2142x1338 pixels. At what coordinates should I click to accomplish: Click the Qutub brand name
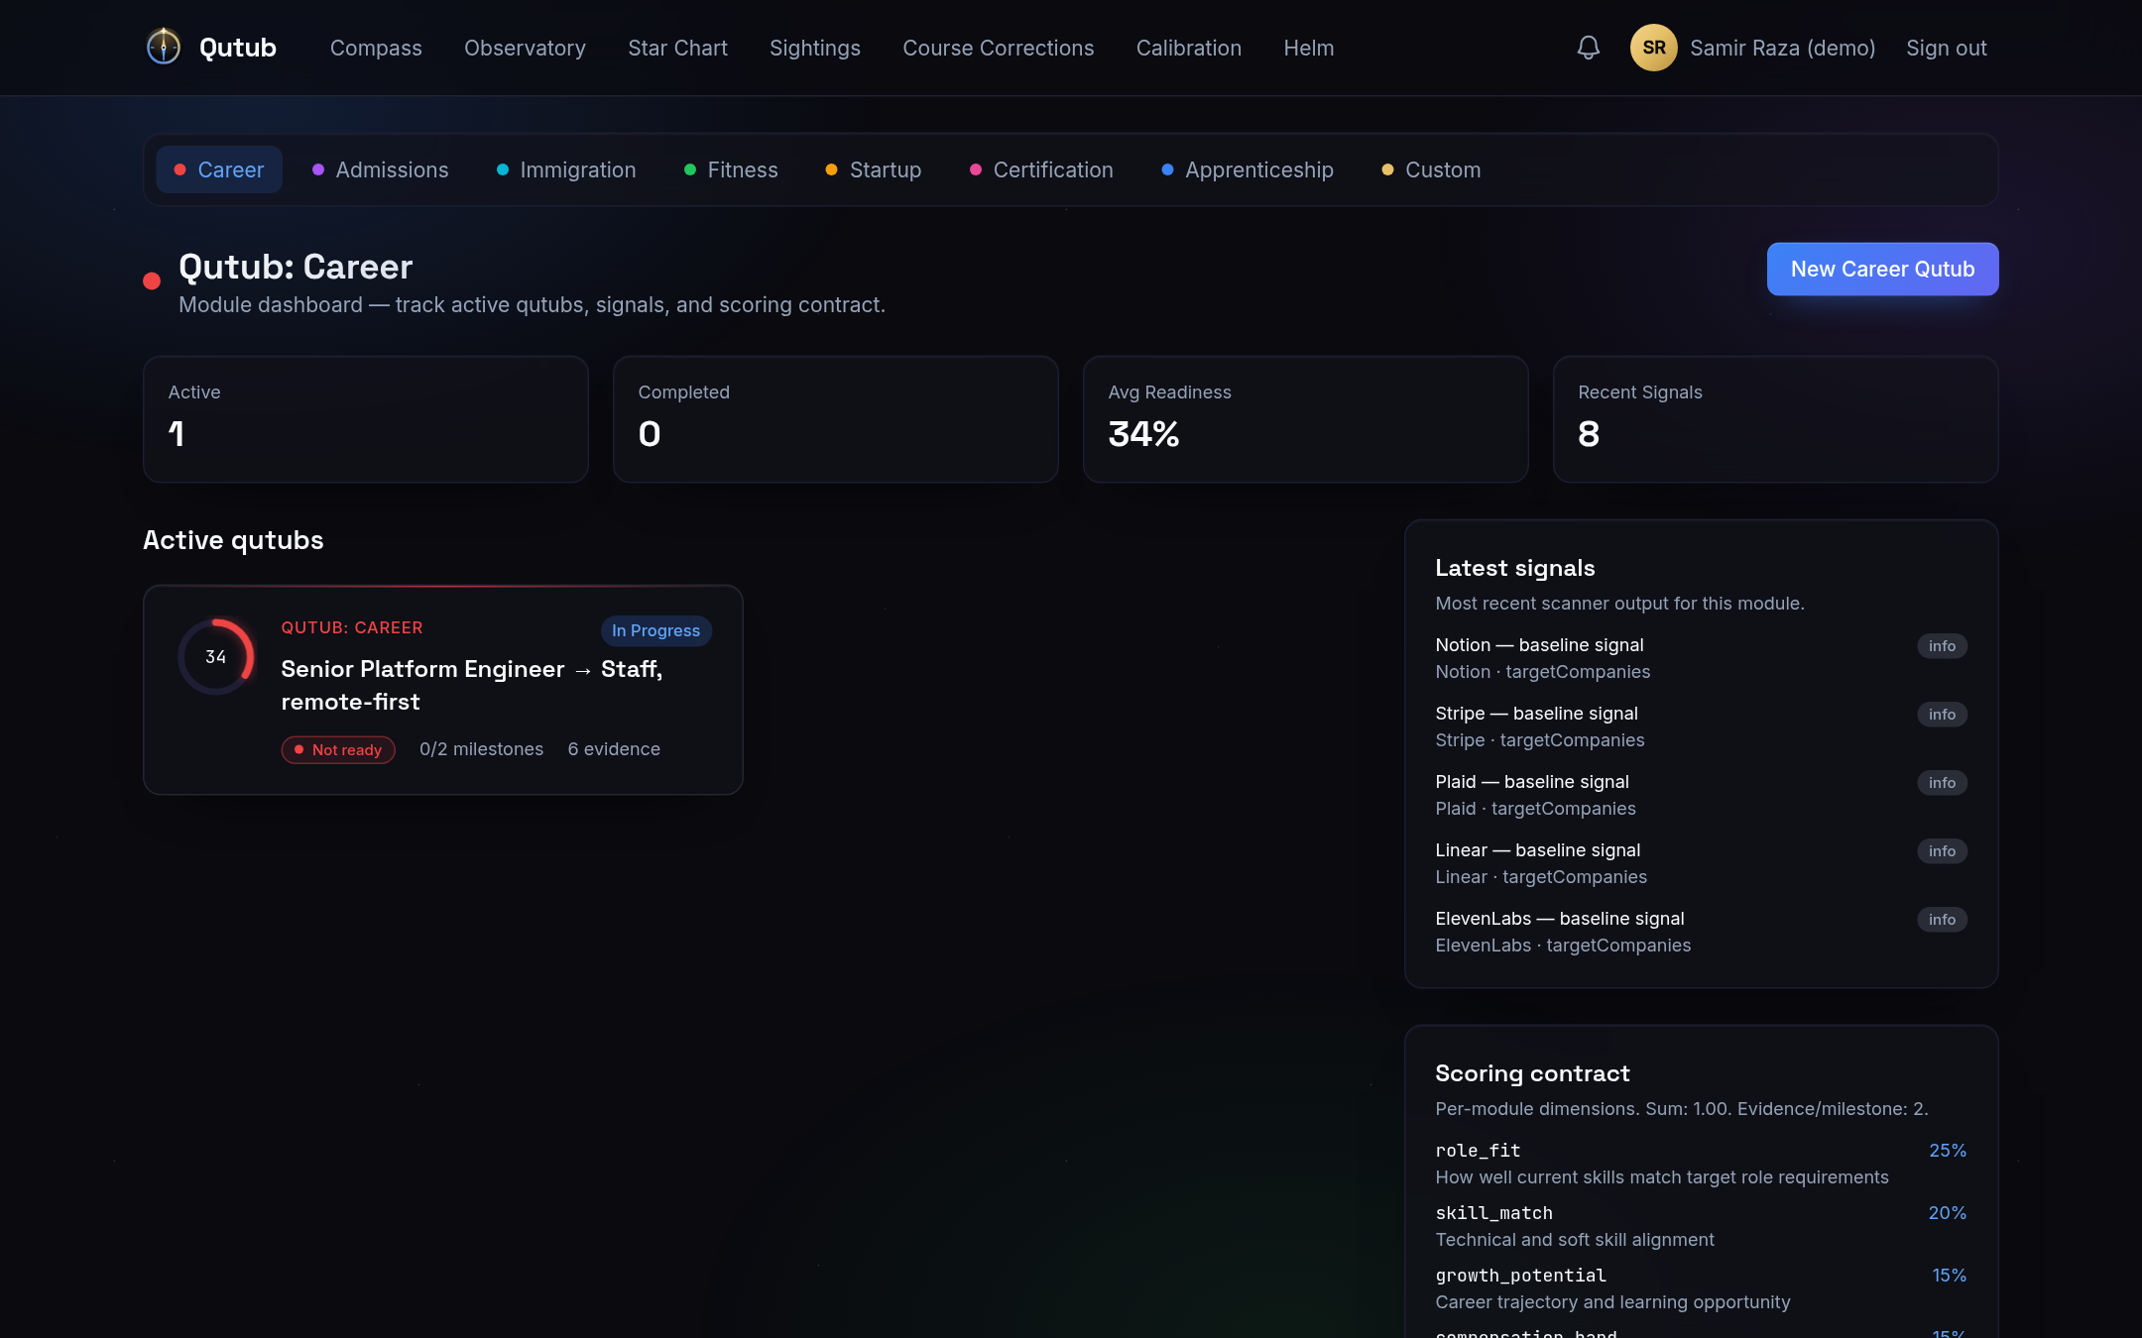pos(238,48)
